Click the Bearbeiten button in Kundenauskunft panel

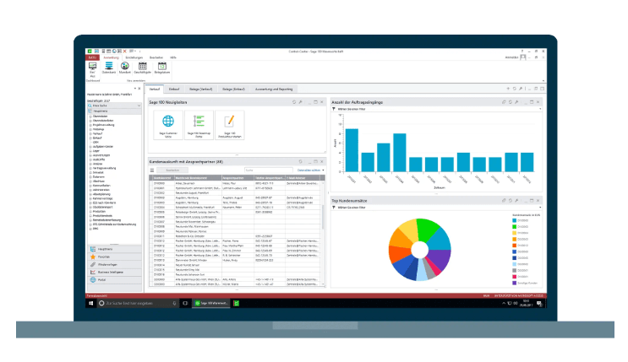coord(172,170)
